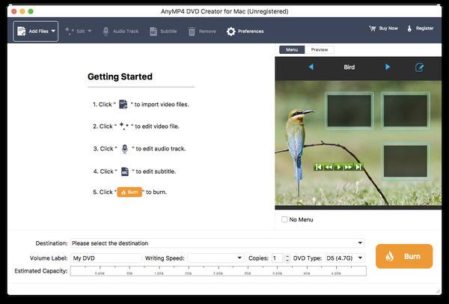
Task: Click the first menu thumbnail frame
Action: tap(349, 111)
